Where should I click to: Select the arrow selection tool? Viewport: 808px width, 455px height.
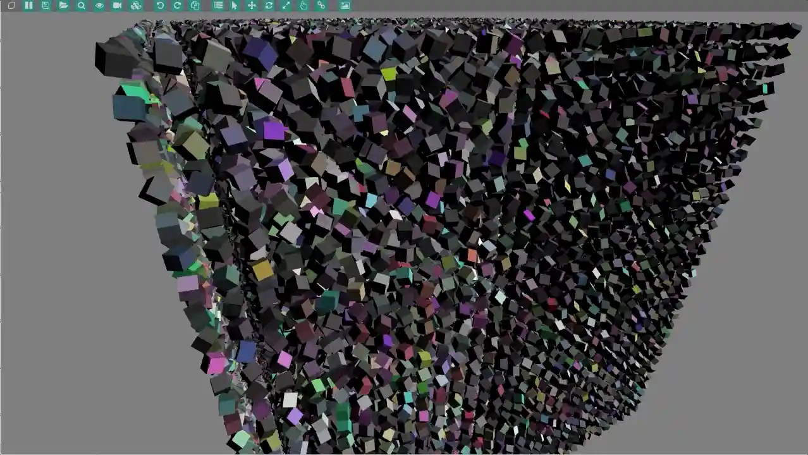click(x=235, y=6)
